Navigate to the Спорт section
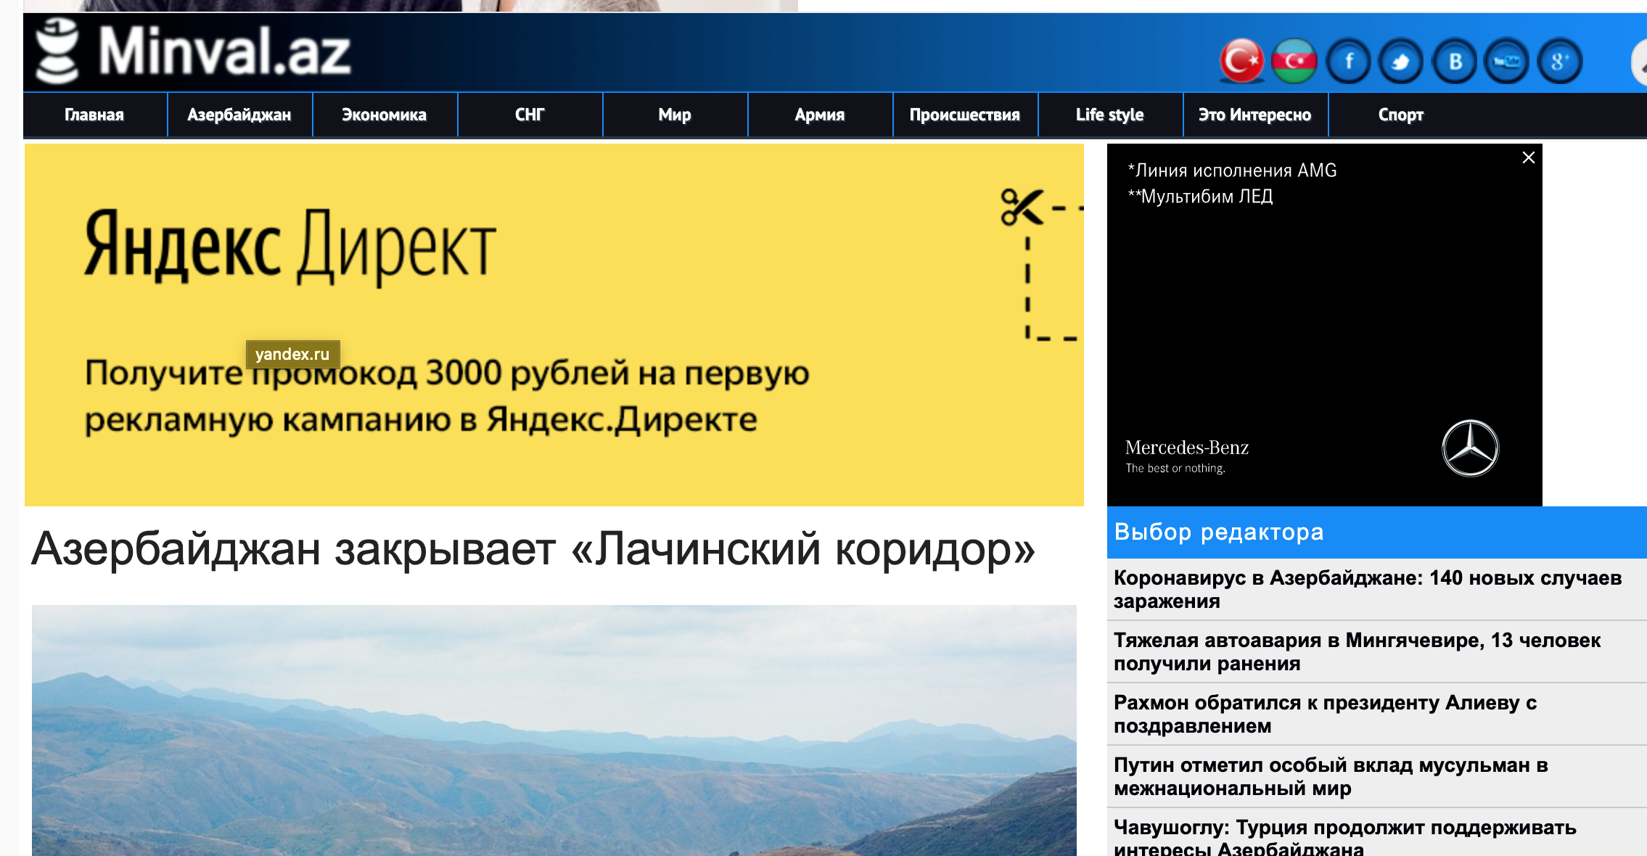The image size is (1647, 856). 1400,115
